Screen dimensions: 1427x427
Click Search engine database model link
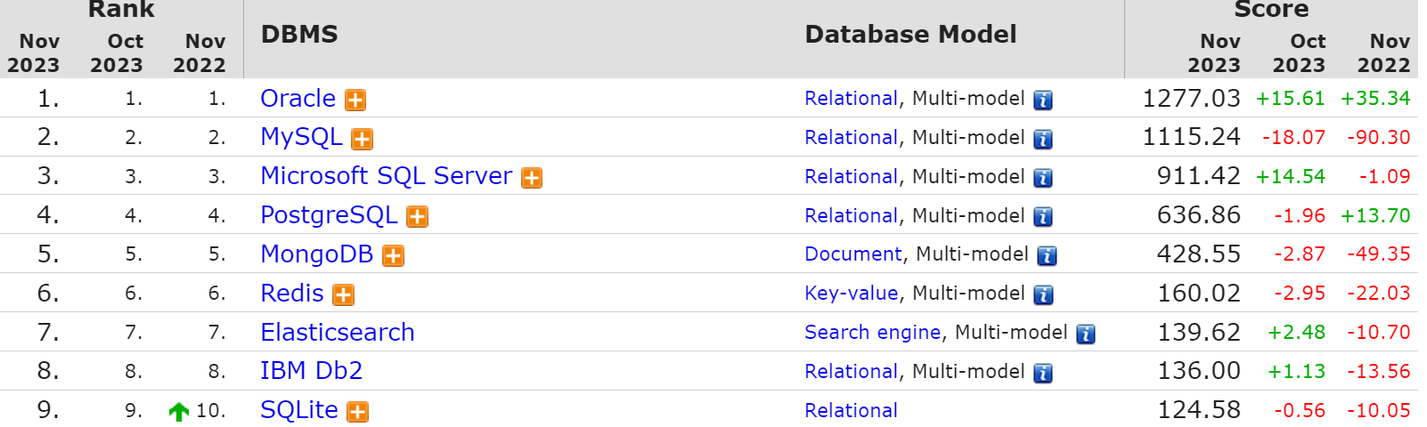[x=872, y=332]
